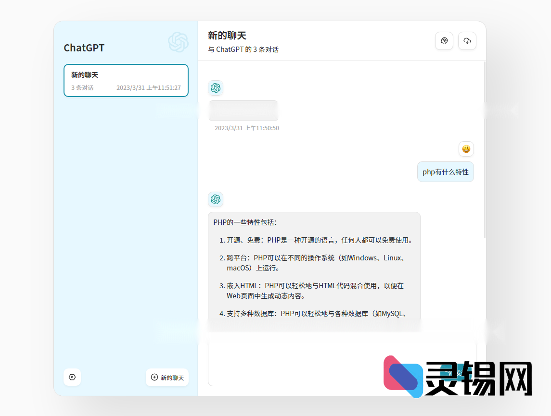
Task: Click the ChatGPT logo in the sidebar header
Action: [178, 43]
